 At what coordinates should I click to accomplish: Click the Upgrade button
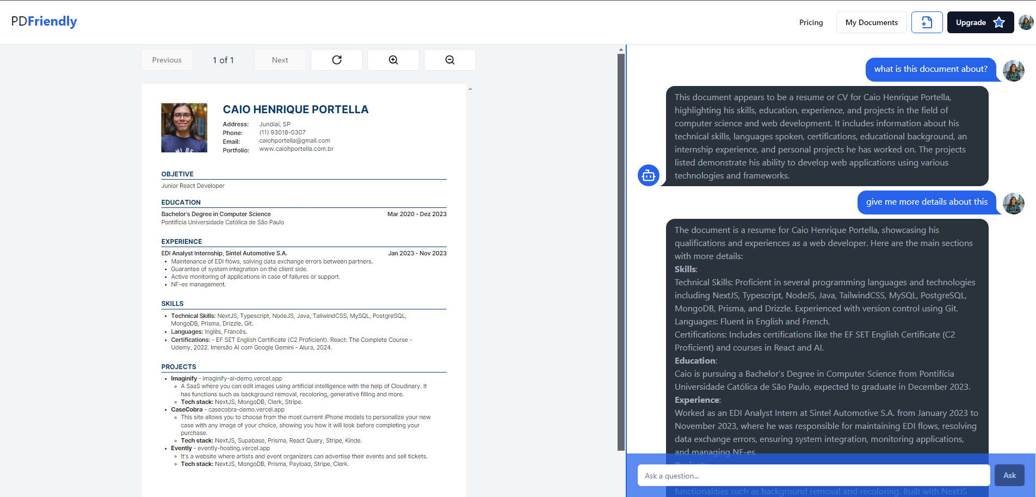980,22
